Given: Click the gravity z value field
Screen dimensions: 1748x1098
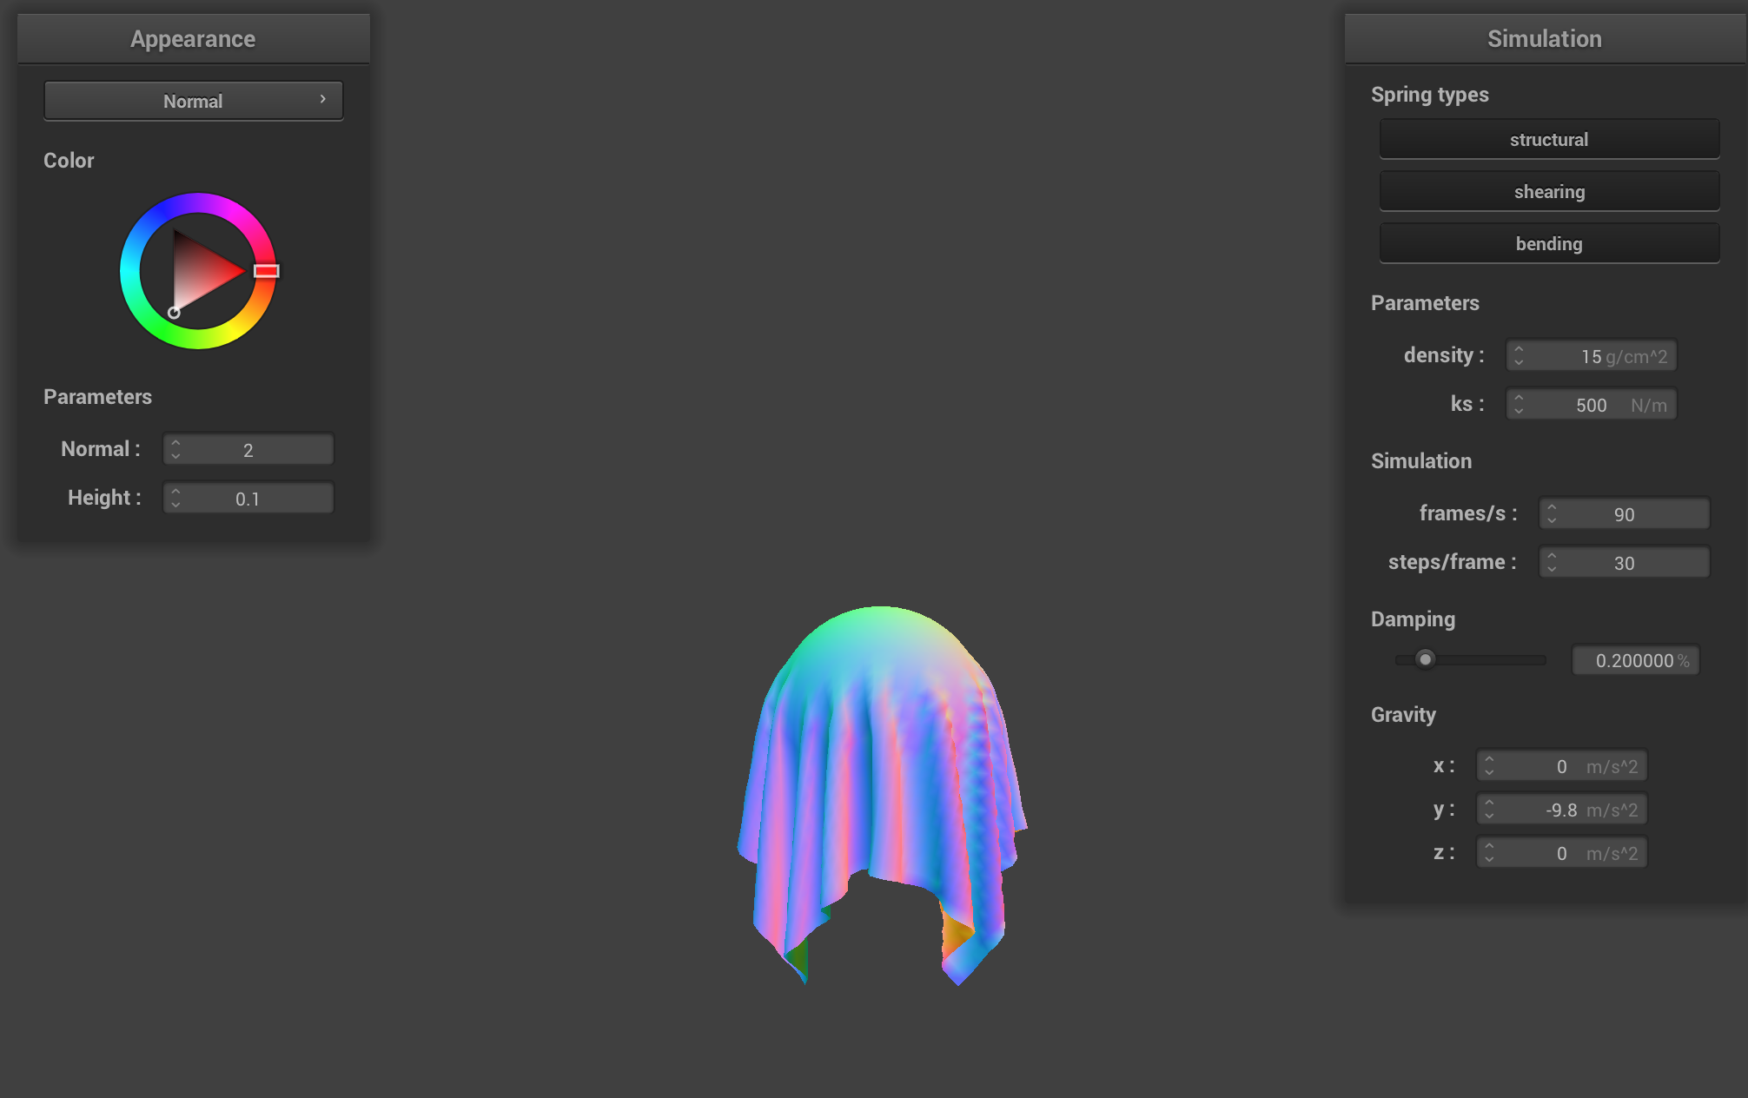Looking at the screenshot, I should pyautogui.click(x=1561, y=853).
